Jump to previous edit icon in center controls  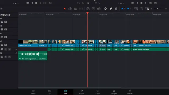coord(88,3)
